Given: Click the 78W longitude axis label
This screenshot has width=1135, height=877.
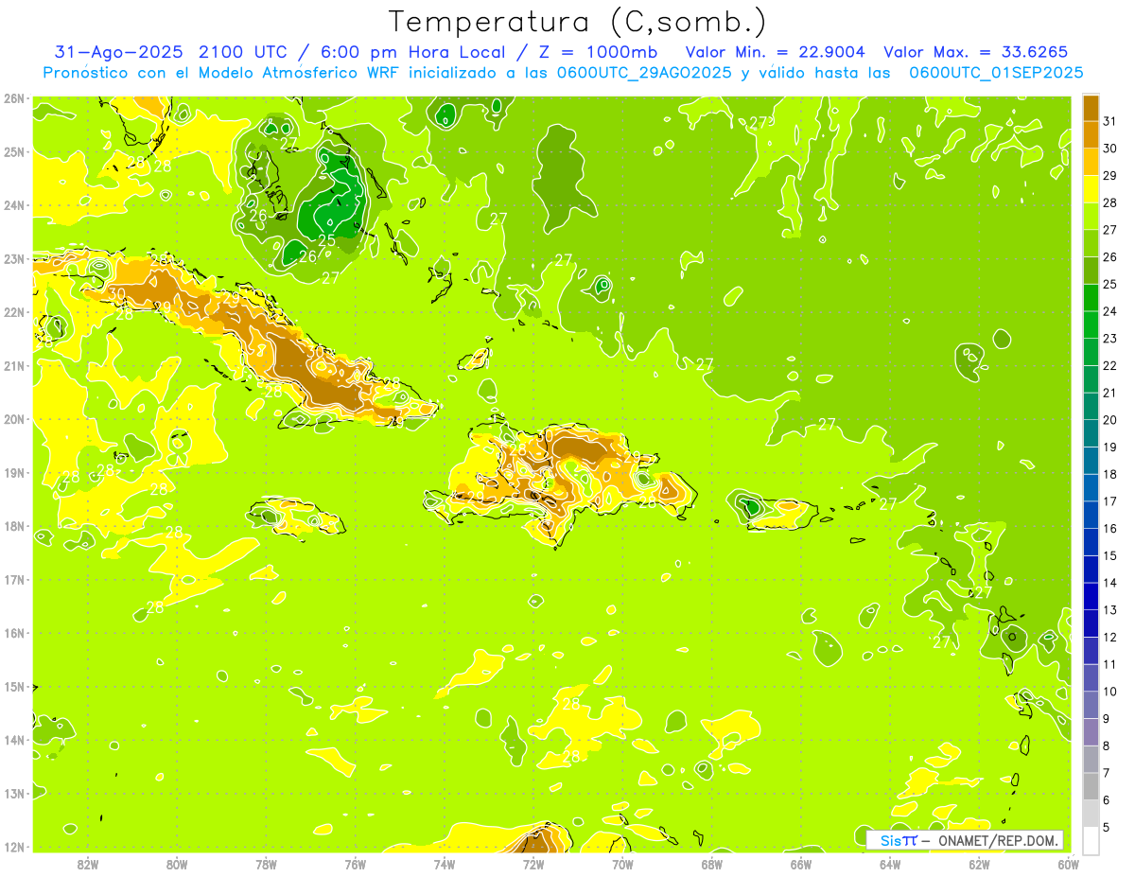Looking at the screenshot, I should tap(266, 864).
